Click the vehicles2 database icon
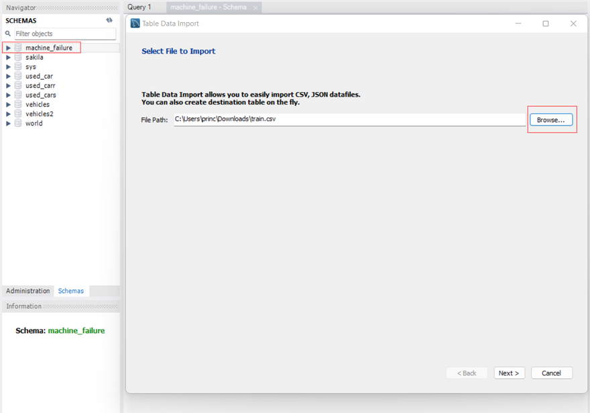Image resolution: width=590 pixels, height=413 pixels. point(18,113)
